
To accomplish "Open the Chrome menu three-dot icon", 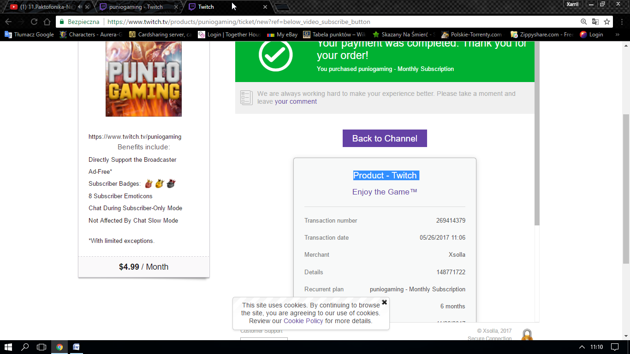I will tap(621, 22).
